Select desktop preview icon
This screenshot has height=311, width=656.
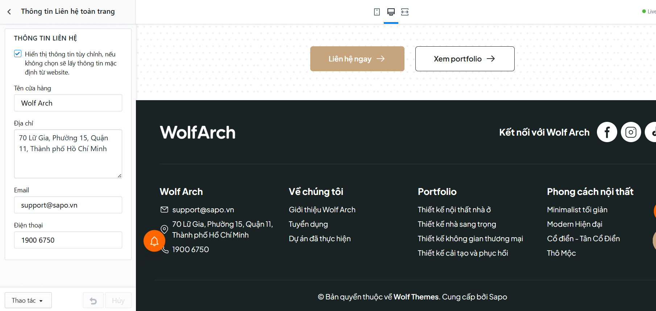391,12
